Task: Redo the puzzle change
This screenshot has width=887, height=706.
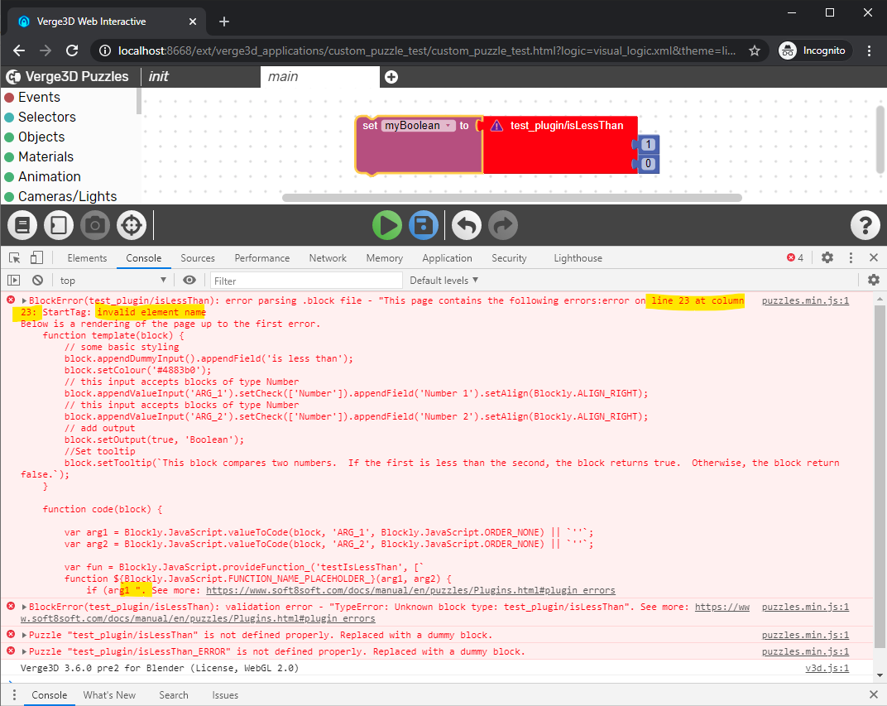Action: [x=503, y=225]
